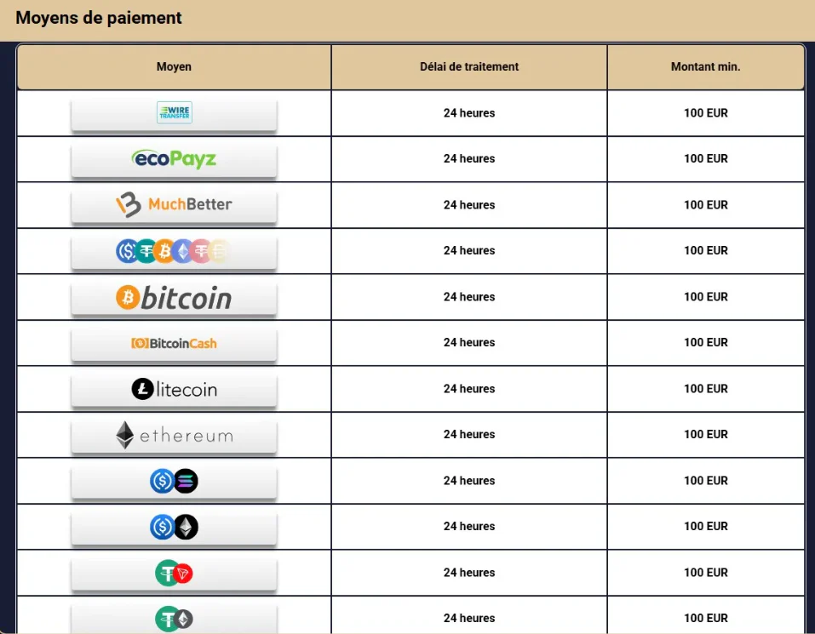The width and height of the screenshot is (815, 634).
Task: Select the Tether on Tron payment button
Action: point(174,573)
